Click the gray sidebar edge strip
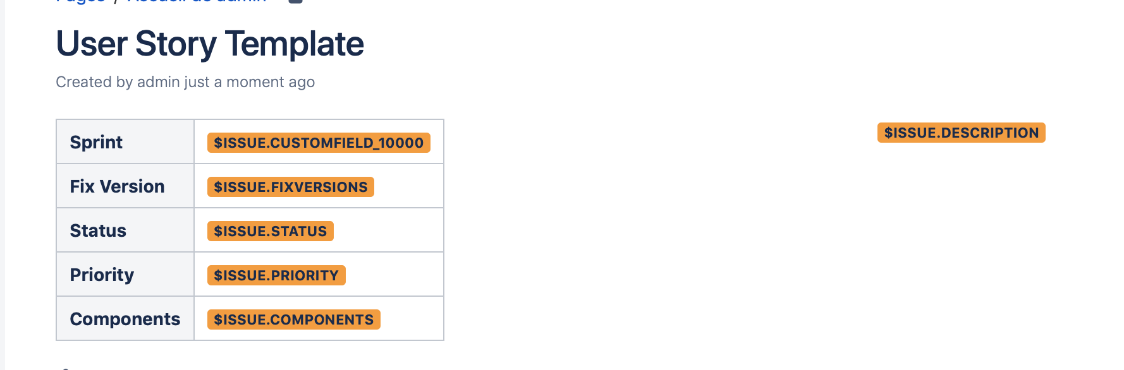 pos(2,189)
